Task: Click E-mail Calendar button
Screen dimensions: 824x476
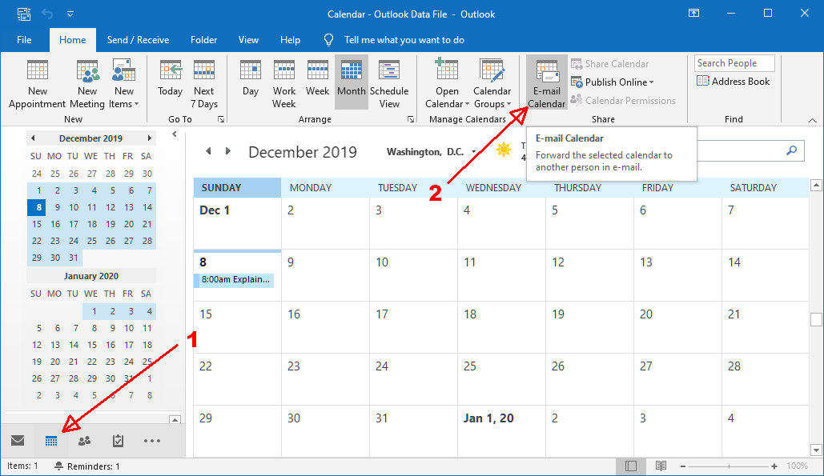Action: tap(546, 83)
